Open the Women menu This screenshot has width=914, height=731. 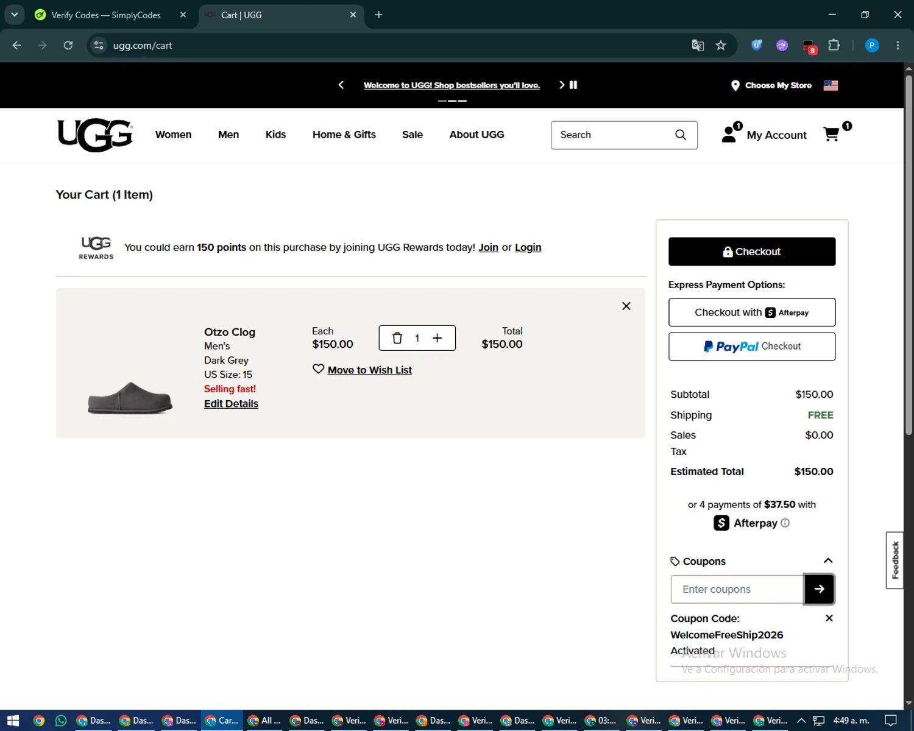(x=173, y=135)
